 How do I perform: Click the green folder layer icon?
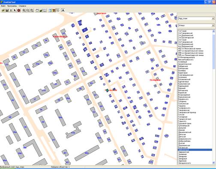(x=41, y=10)
